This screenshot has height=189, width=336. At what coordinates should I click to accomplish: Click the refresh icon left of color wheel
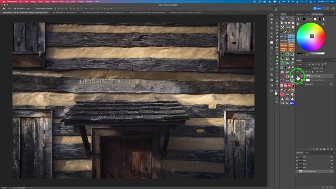(x=298, y=24)
